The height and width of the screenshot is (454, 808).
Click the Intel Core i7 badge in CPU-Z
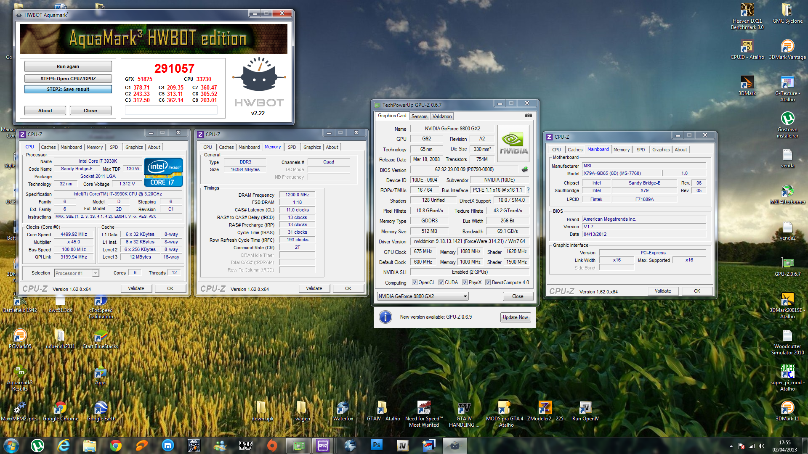163,172
